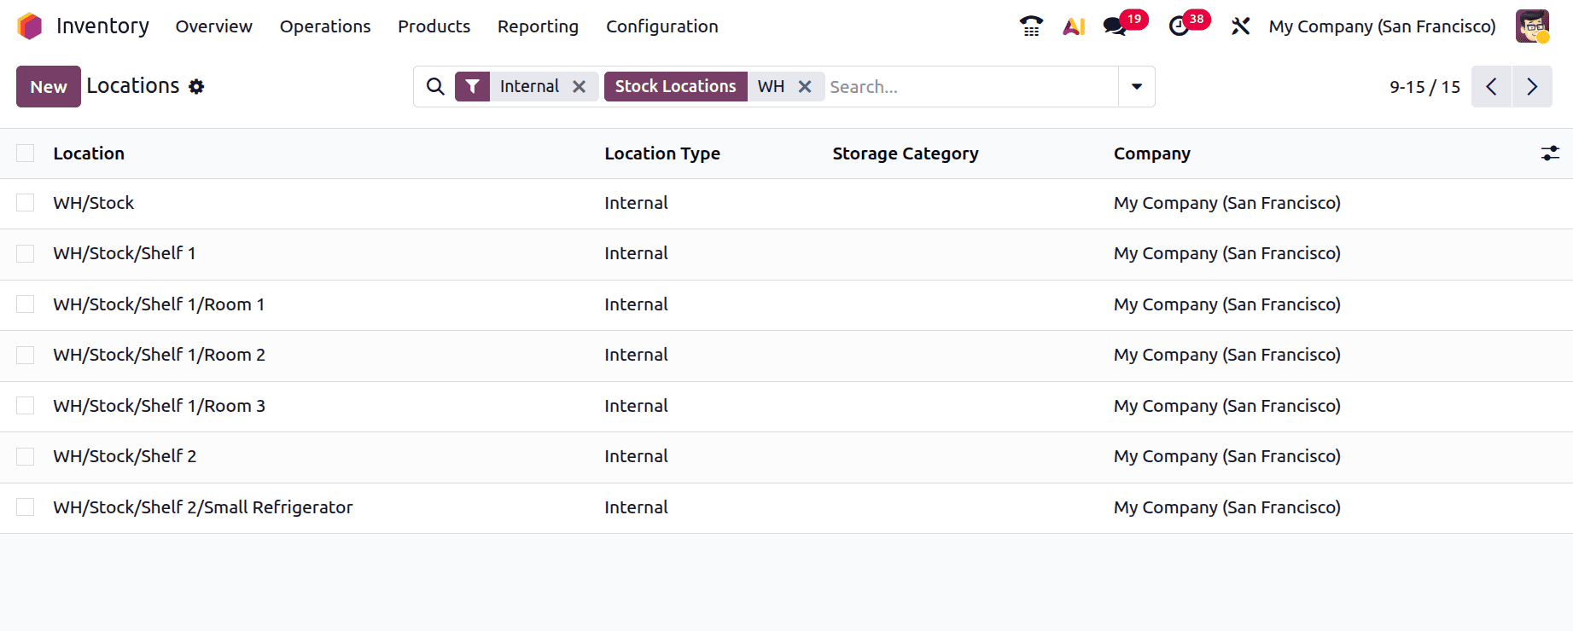Open the VoIP phone icon
1573x631 pixels.
point(1031,26)
